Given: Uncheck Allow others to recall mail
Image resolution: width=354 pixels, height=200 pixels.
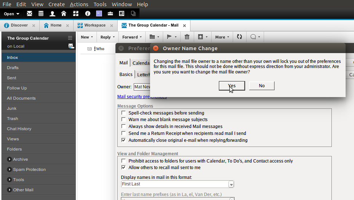Looking at the screenshot, I should tap(124, 168).
